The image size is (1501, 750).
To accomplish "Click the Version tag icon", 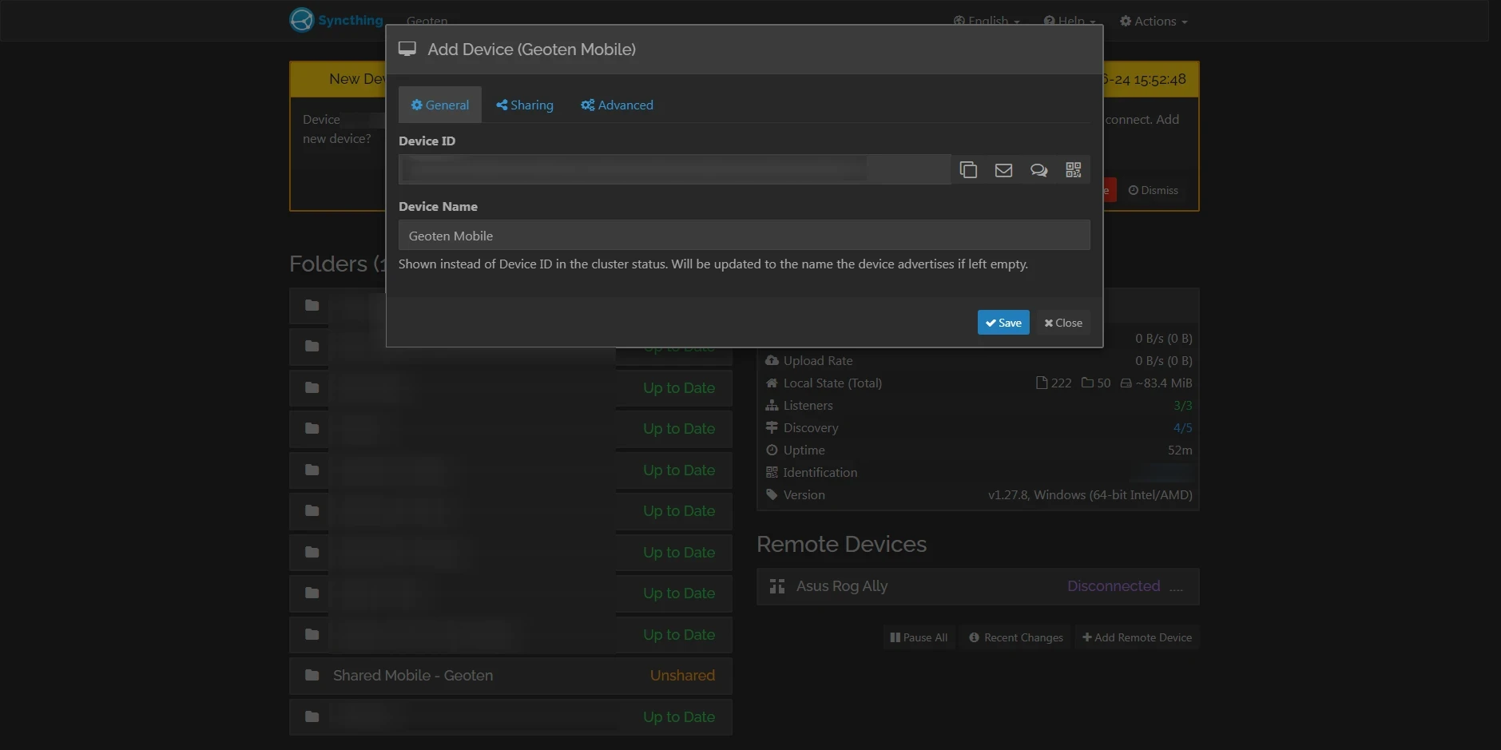I will click(x=772, y=494).
